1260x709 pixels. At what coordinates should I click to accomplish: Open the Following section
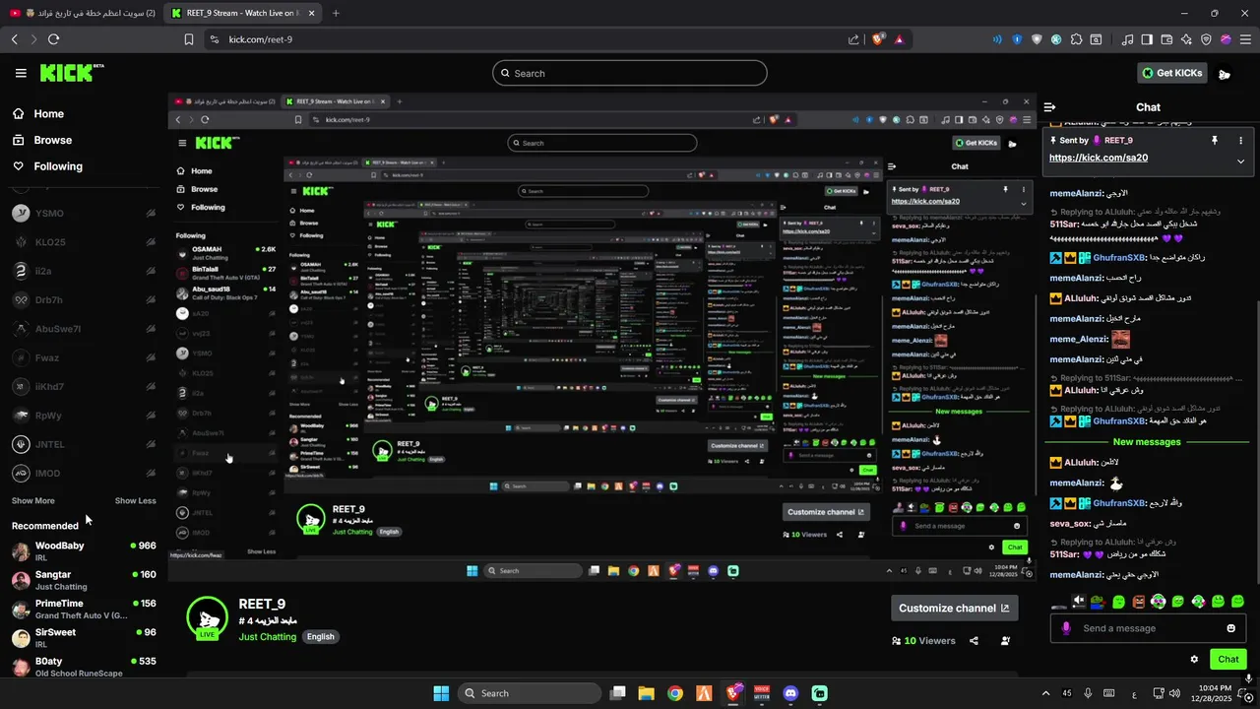click(x=58, y=166)
